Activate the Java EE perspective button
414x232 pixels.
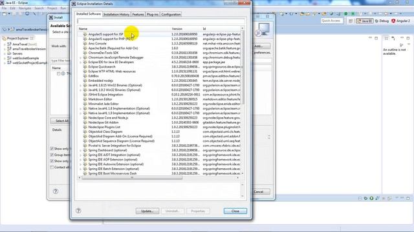(365, 21)
